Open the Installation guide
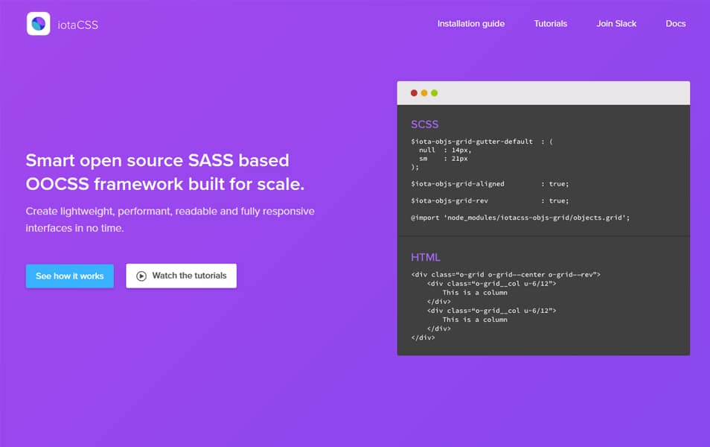This screenshot has width=710, height=447. click(470, 23)
